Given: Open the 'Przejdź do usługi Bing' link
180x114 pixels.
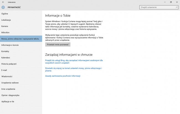Looking at the screenshot, I should click(74, 62).
